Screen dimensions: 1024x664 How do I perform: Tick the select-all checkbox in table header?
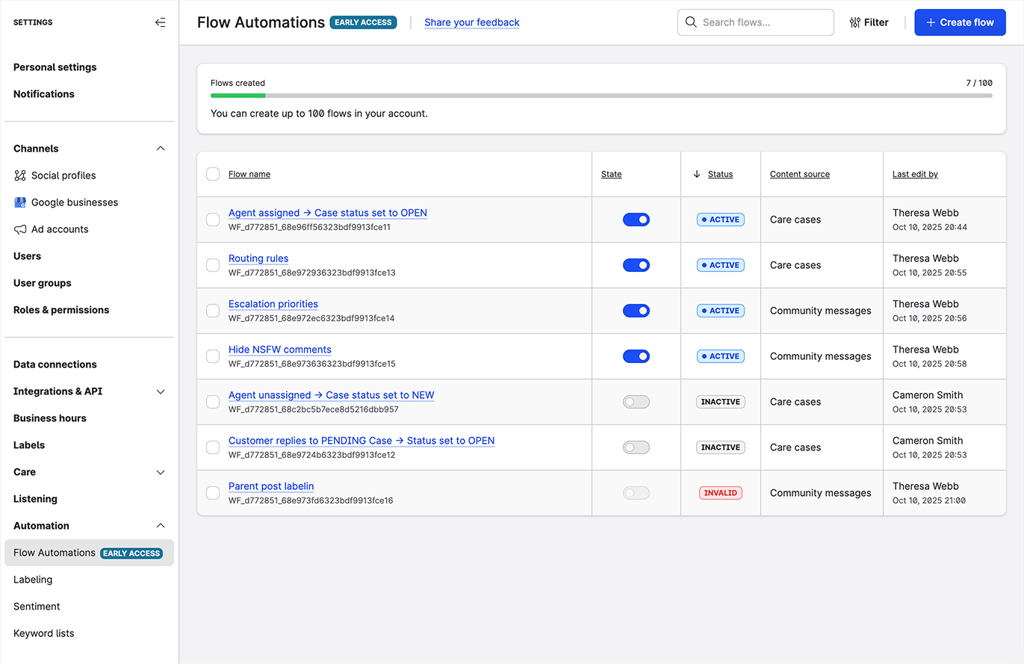click(x=213, y=174)
